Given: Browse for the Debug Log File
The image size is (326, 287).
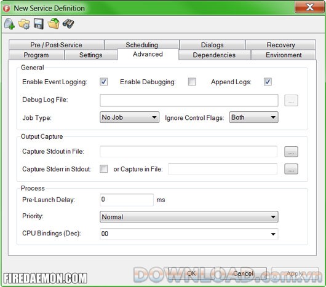Looking at the screenshot, I should (x=291, y=101).
